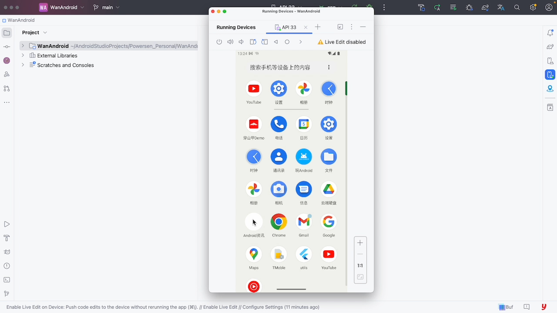Rotate emulator right
557x313 pixels.
coord(265,42)
